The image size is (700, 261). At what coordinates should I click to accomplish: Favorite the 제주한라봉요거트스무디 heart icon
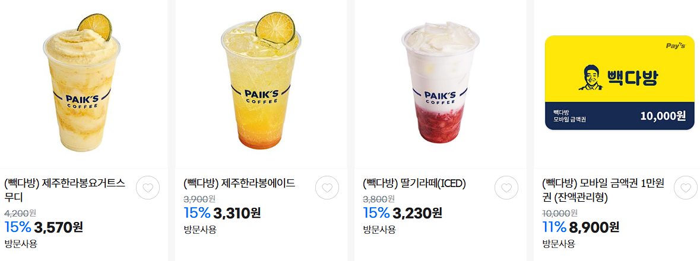[148, 188]
